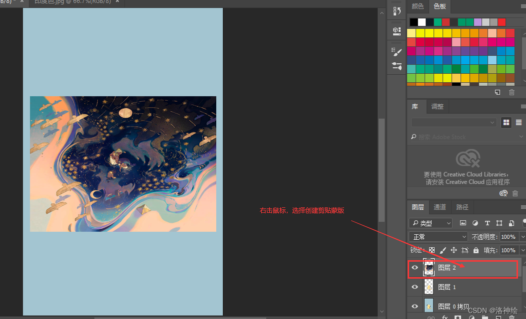526x319 pixels.
Task: Click the 不透明度 100% value field
Action: pyautogui.click(x=509, y=237)
